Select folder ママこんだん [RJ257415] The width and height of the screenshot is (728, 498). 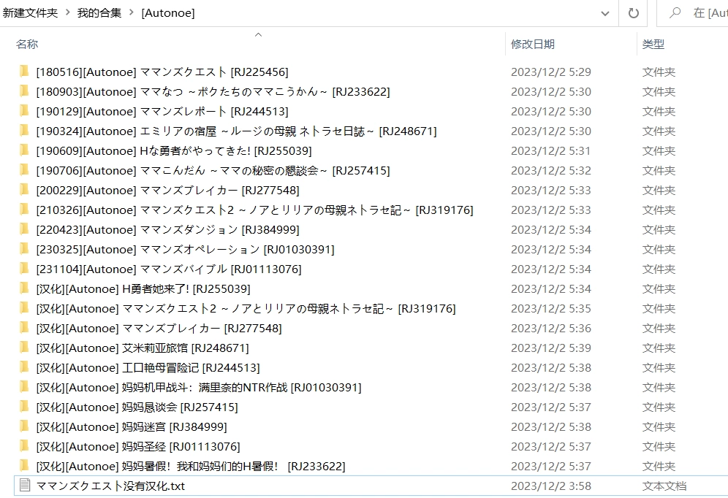point(213,170)
